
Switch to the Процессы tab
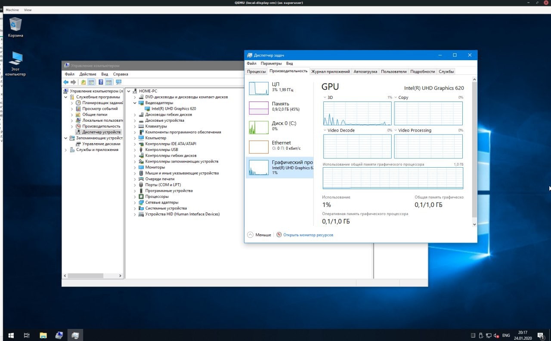(x=257, y=71)
